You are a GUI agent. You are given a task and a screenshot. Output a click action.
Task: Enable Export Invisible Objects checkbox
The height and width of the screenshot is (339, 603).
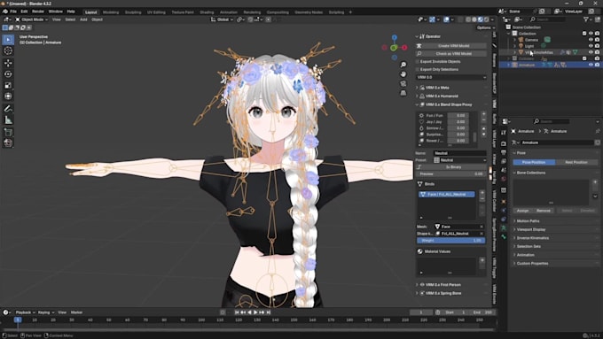(418, 61)
